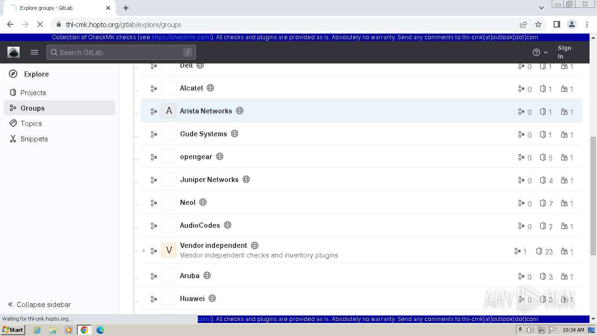Click the members count icon for Aruba
Screen dimensions: 597x336
tap(564, 276)
